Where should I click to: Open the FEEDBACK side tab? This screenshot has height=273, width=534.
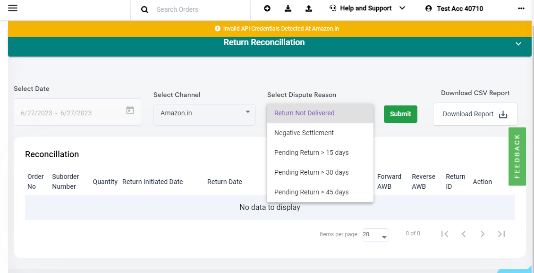coord(517,157)
